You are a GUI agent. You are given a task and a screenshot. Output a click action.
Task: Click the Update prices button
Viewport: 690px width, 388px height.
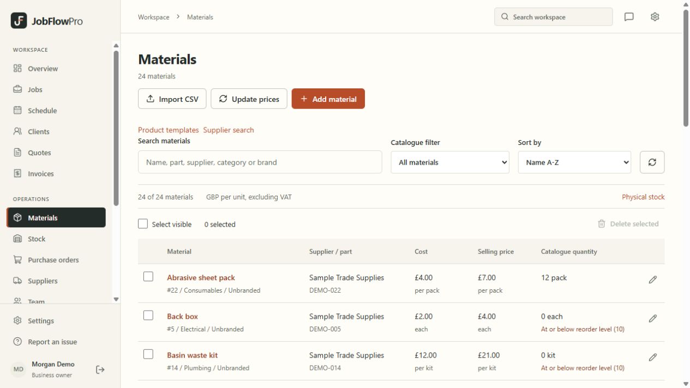coord(249,99)
